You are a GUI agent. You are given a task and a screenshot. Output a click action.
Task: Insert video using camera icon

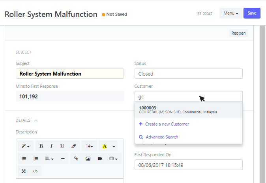[x=100, y=159]
